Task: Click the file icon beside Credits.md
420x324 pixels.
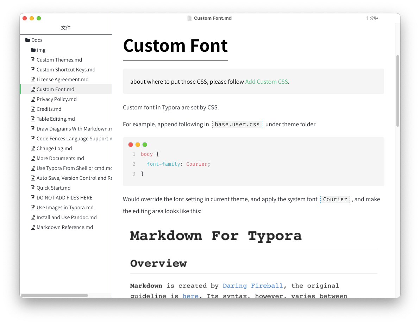Action: coord(33,109)
